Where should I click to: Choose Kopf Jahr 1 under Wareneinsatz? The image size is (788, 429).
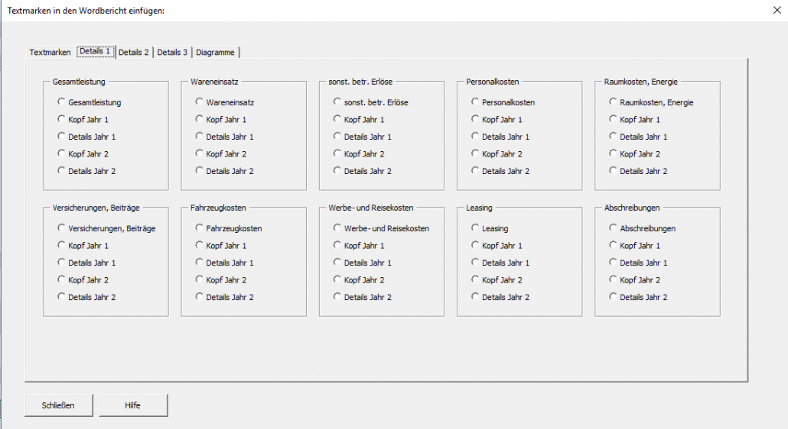(220, 119)
